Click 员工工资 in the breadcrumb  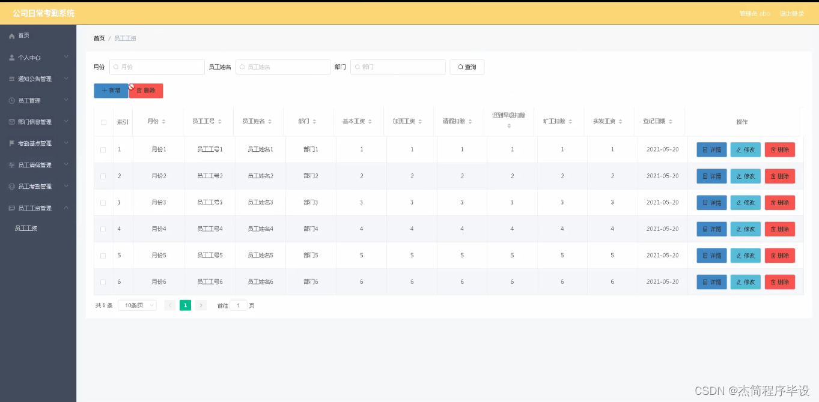pos(124,38)
